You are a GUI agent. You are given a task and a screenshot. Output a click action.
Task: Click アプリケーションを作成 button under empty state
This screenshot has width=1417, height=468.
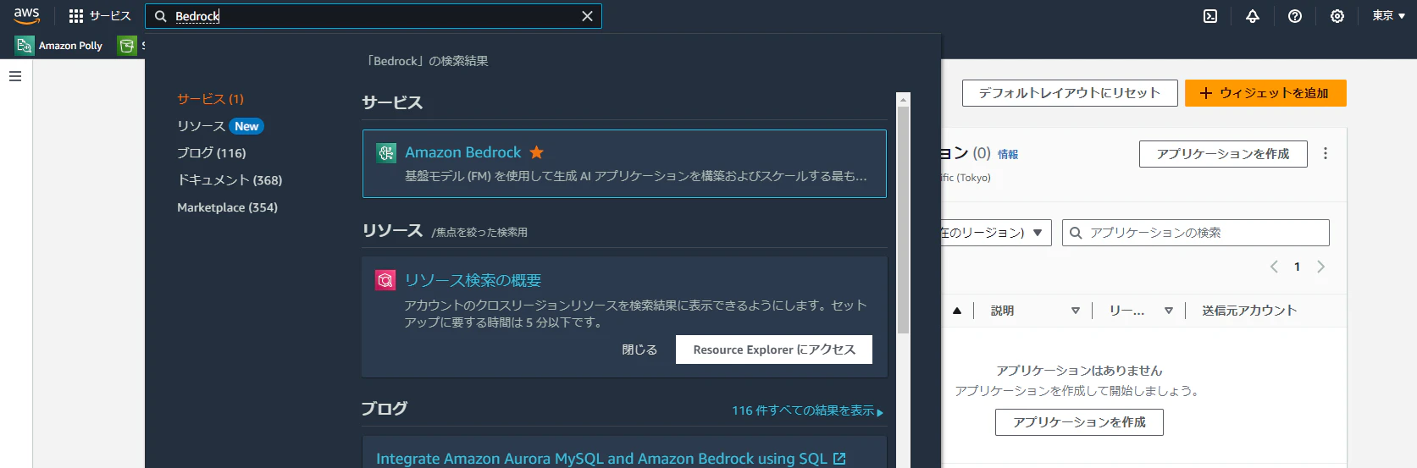pos(1079,422)
